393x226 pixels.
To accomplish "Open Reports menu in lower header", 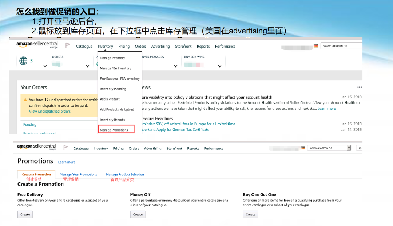I will click(x=193, y=148).
